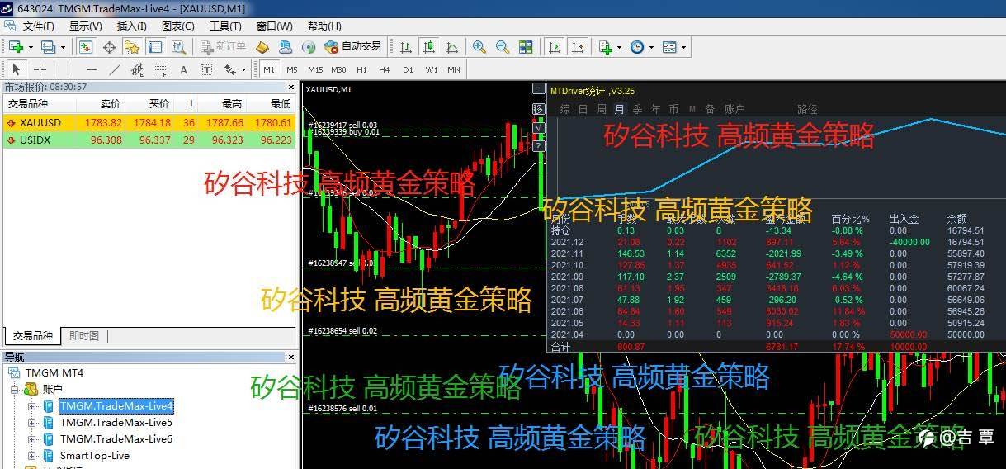Screen dimensions: 1006x469
Task: Open the chart profiles icon
Action: pyautogui.click(x=48, y=47)
